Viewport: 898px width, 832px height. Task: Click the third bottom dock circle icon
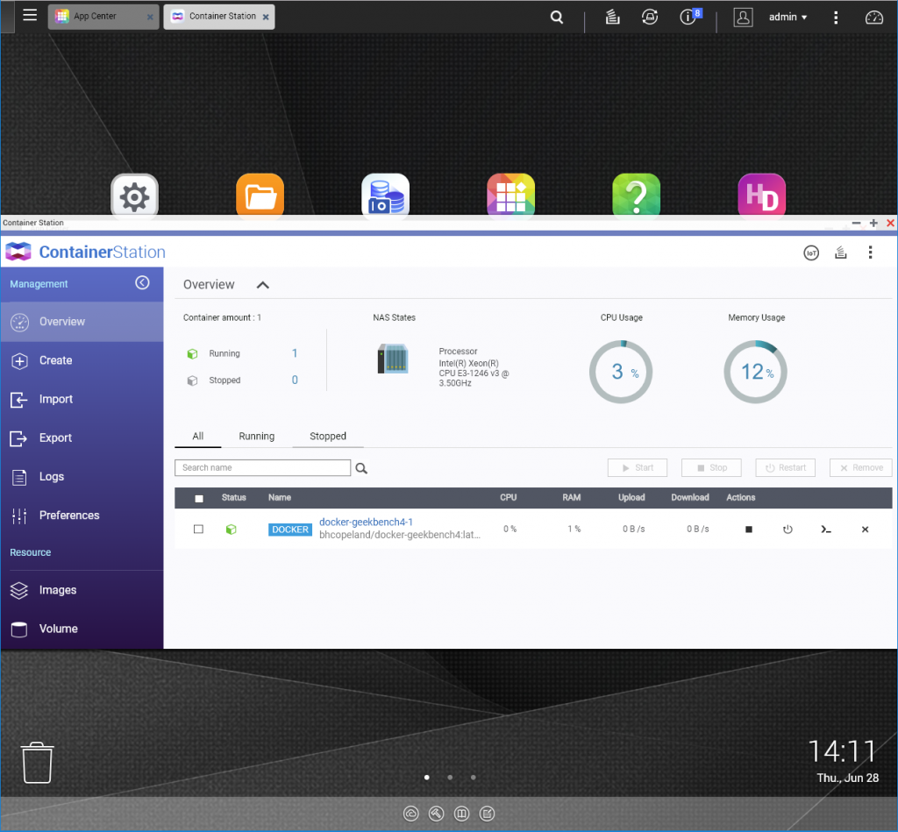(x=461, y=814)
